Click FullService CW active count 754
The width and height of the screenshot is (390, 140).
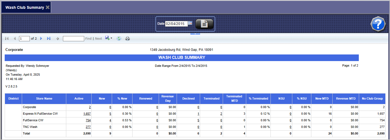click(x=88, y=120)
